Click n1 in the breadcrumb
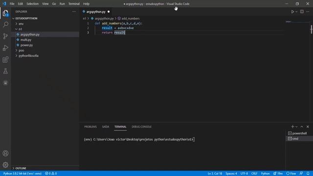 (x=85, y=19)
